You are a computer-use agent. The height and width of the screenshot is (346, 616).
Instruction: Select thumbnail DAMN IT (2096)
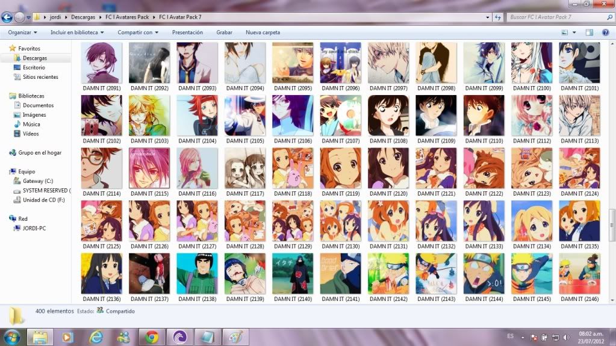(341, 67)
